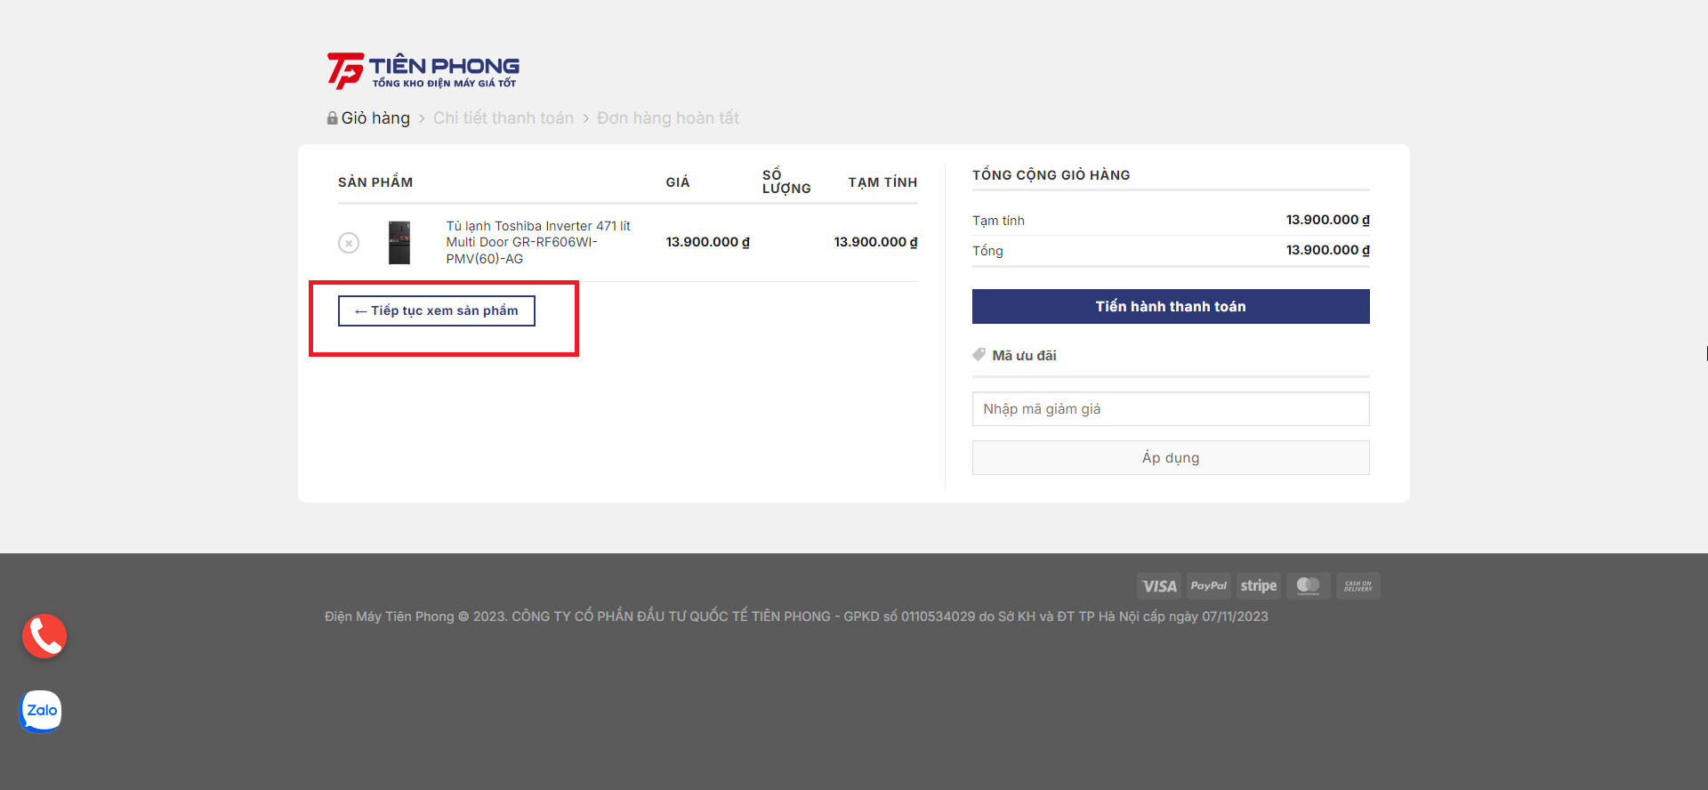The height and width of the screenshot is (790, 1708).
Task: Click the Stripe payment icon
Action: pyautogui.click(x=1258, y=586)
